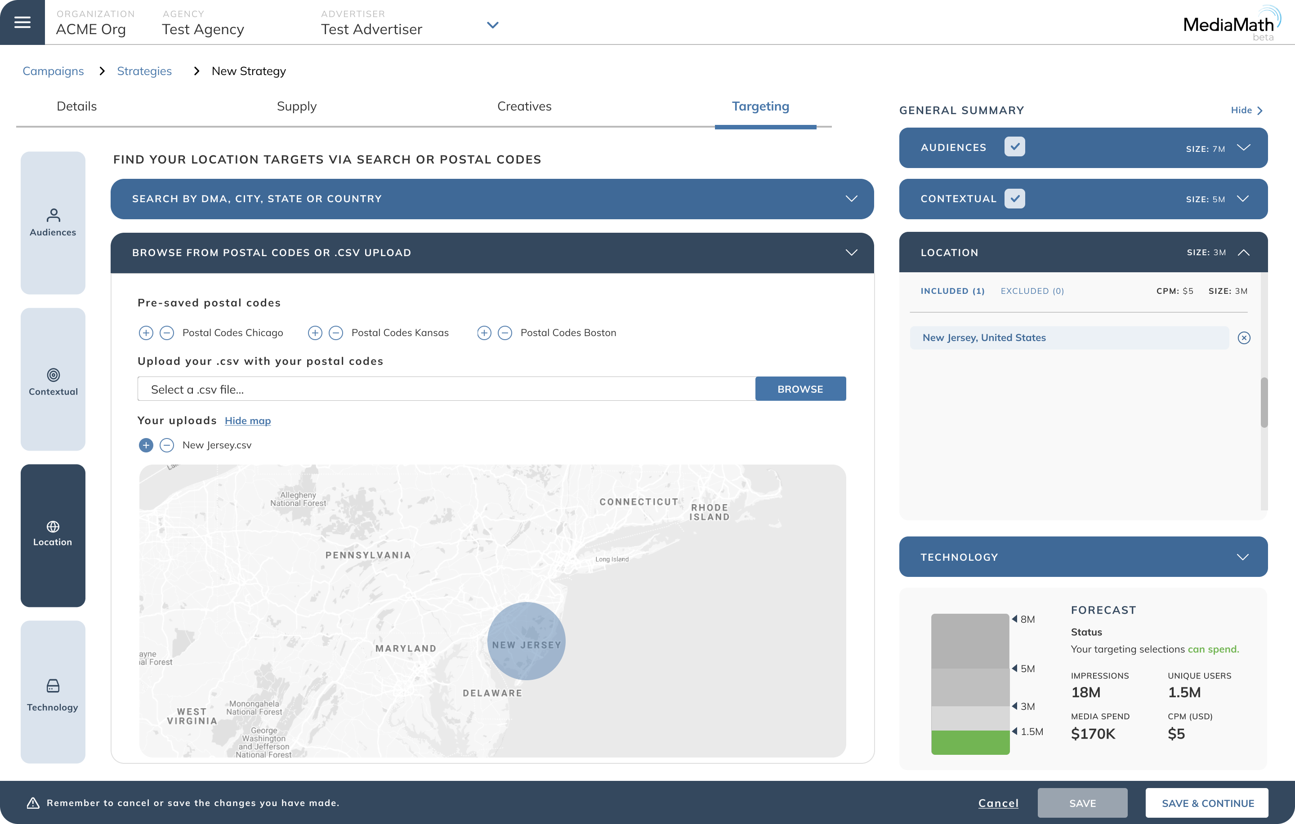The image size is (1295, 824).
Task: Select the Audiences sidebar icon
Action: pos(53,222)
